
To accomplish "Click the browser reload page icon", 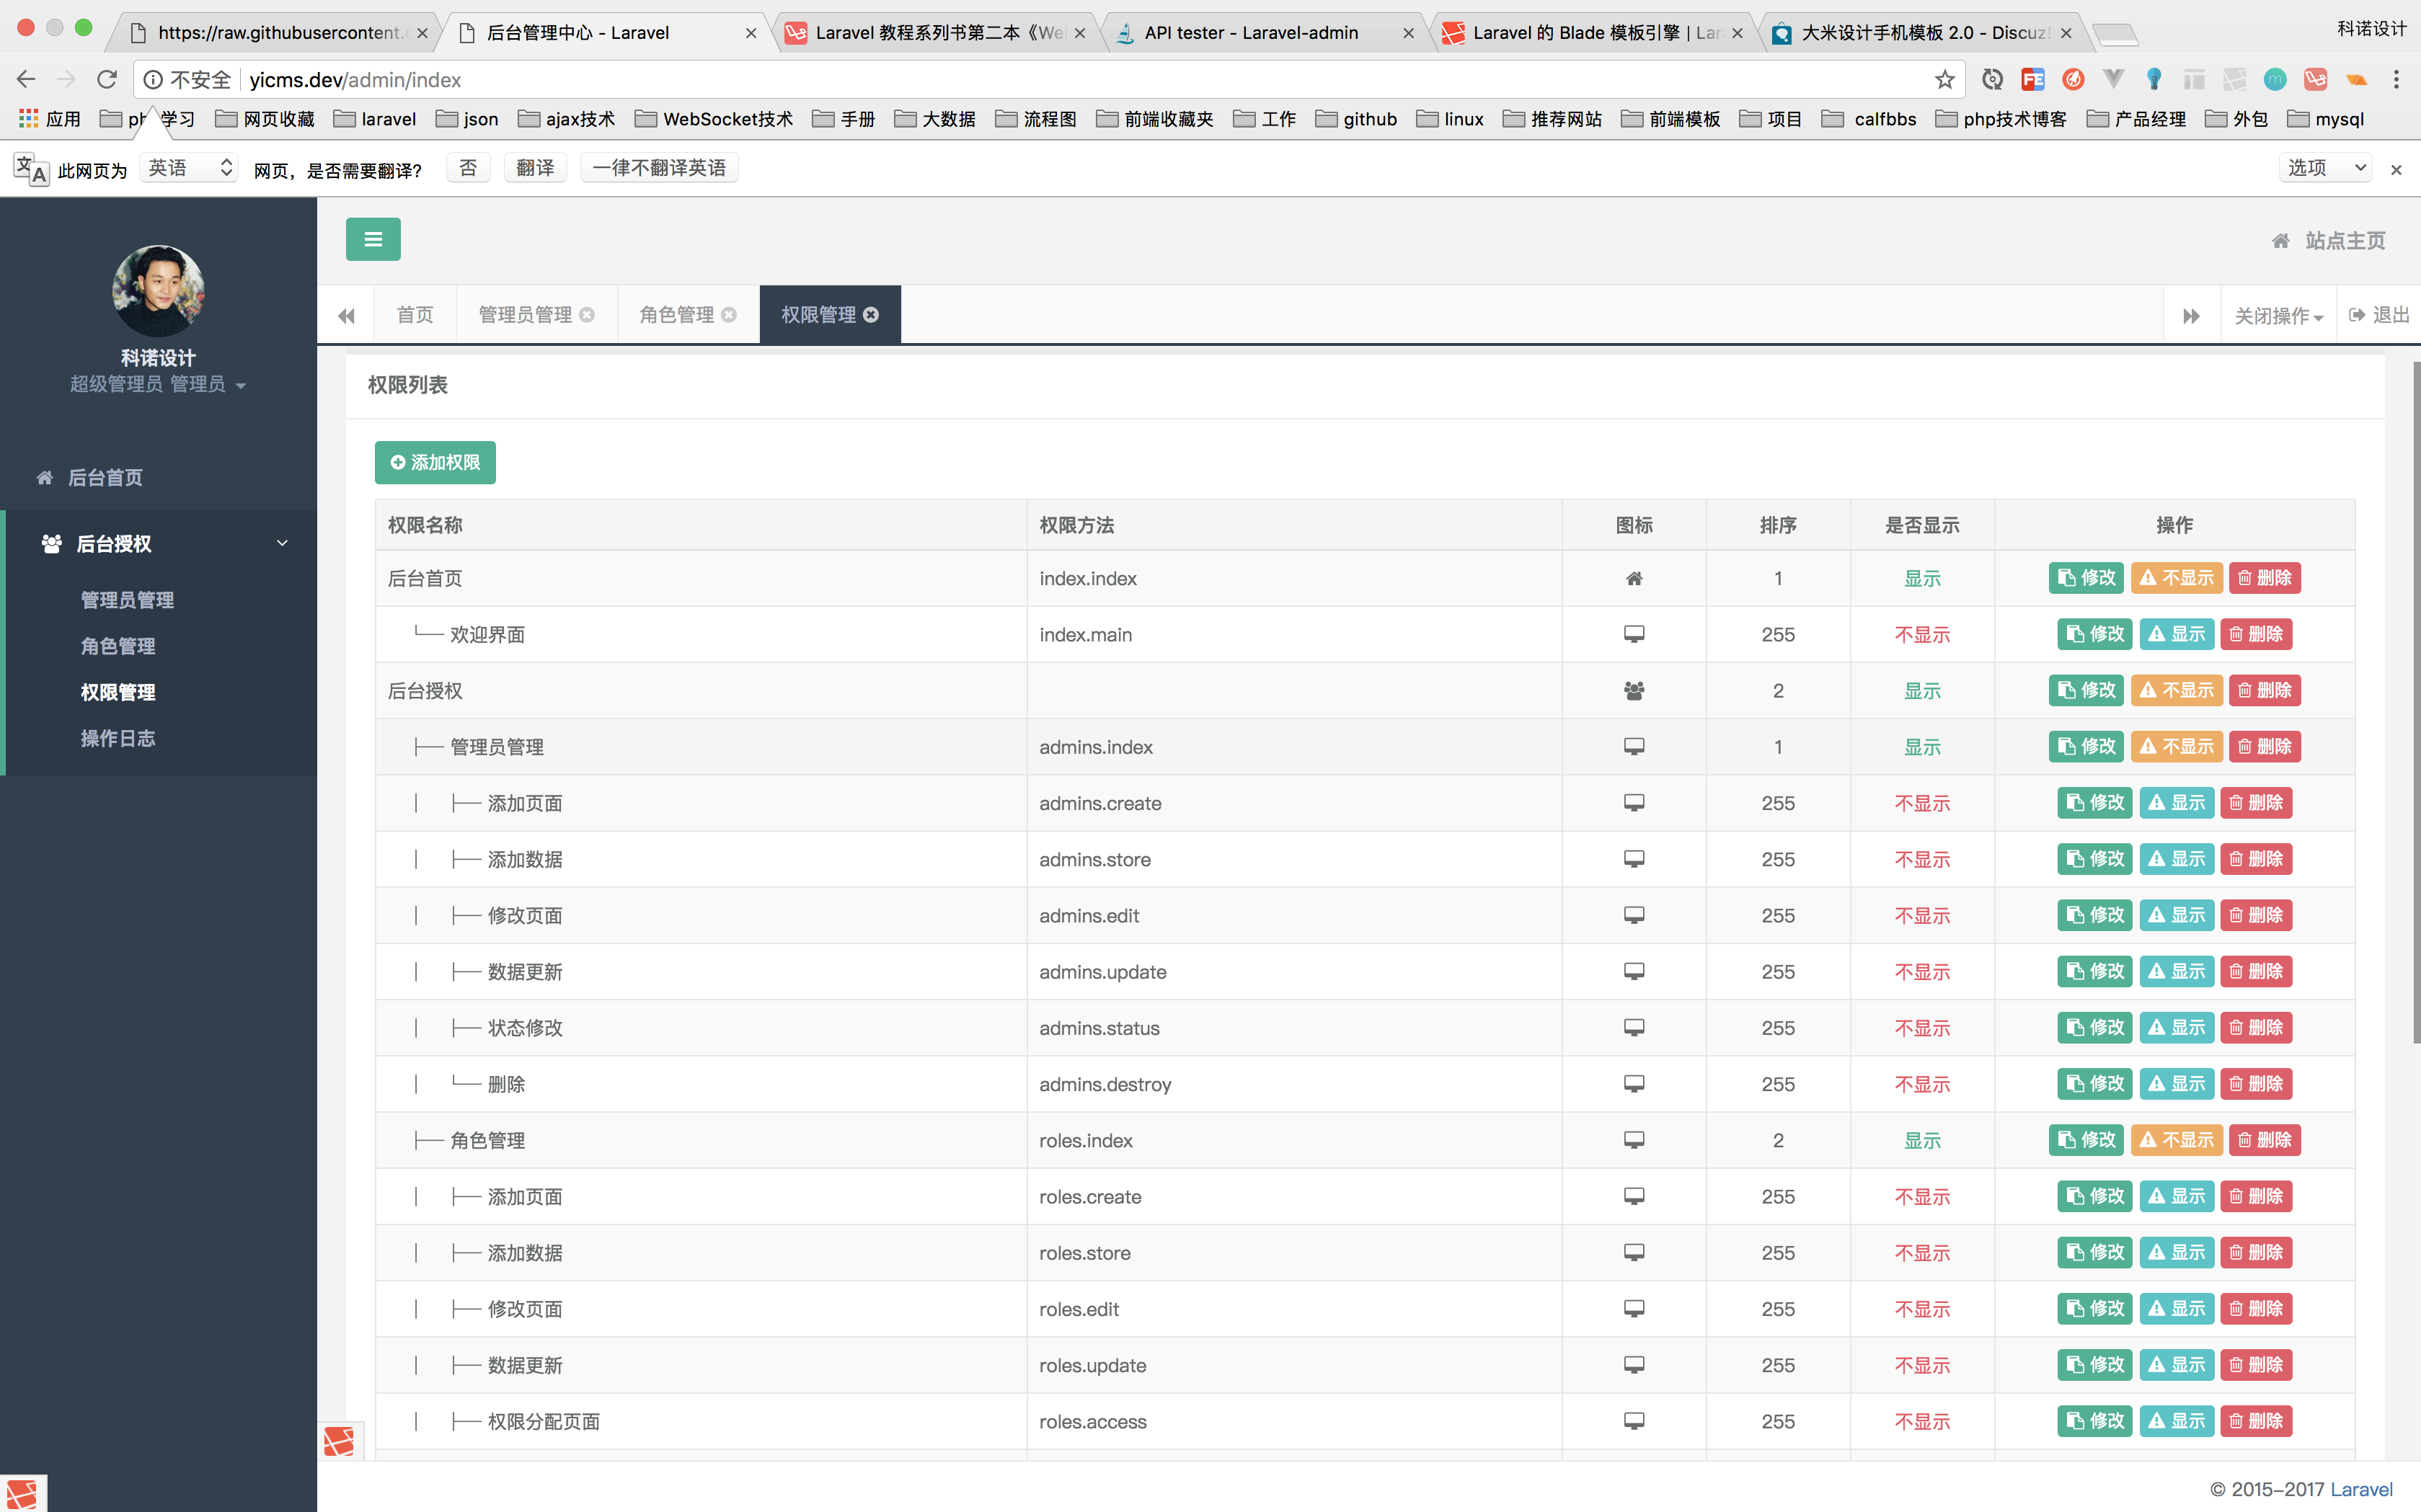I will pos(107,80).
